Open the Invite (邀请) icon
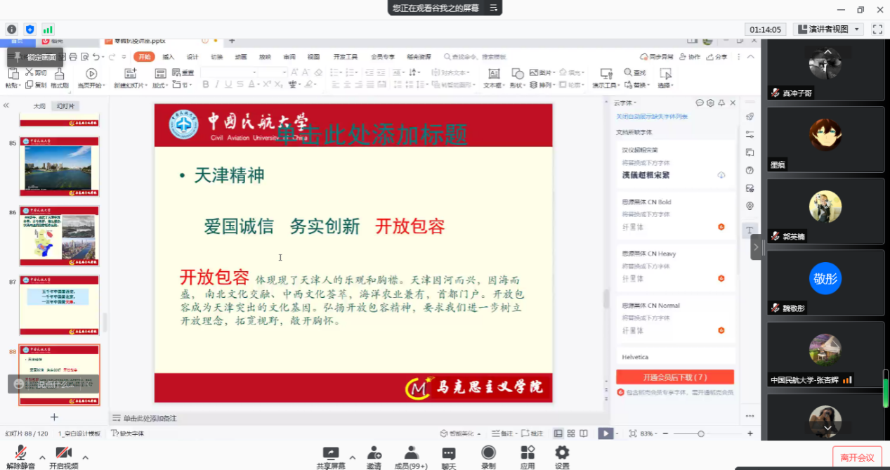Screen dimensions: 890x470 click(374, 452)
